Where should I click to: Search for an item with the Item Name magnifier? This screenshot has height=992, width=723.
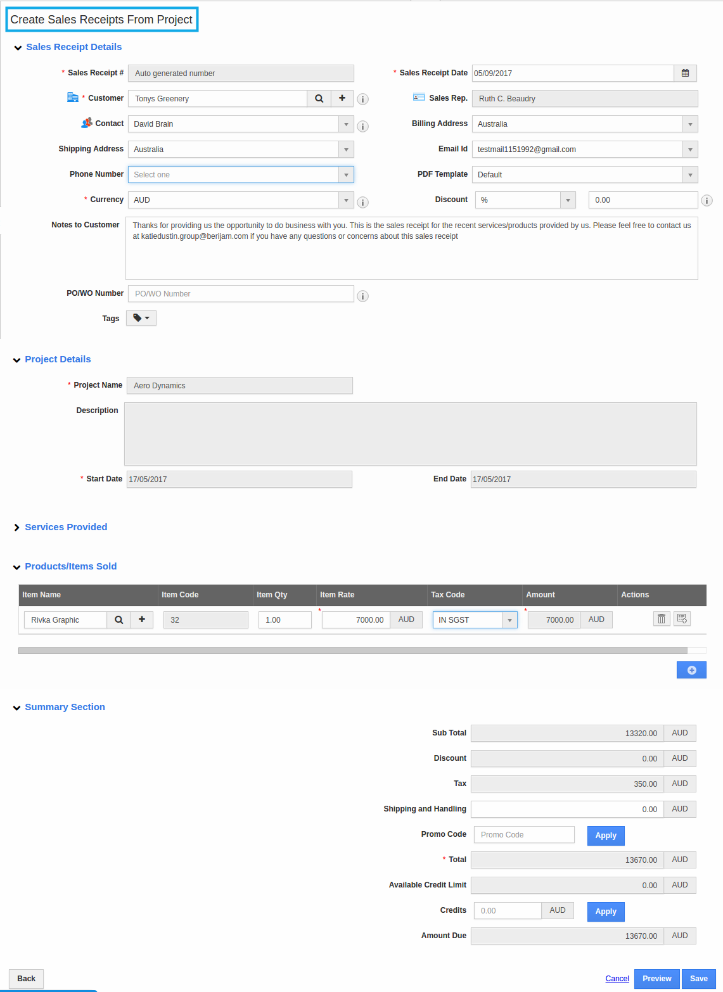118,620
